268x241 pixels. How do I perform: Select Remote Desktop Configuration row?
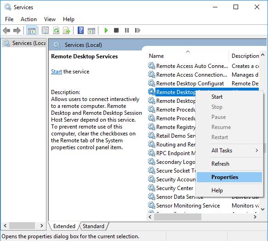coord(203,83)
